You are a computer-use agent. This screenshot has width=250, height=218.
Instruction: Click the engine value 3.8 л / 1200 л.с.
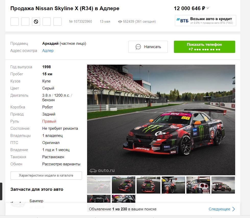pyautogui.click(x=56, y=95)
